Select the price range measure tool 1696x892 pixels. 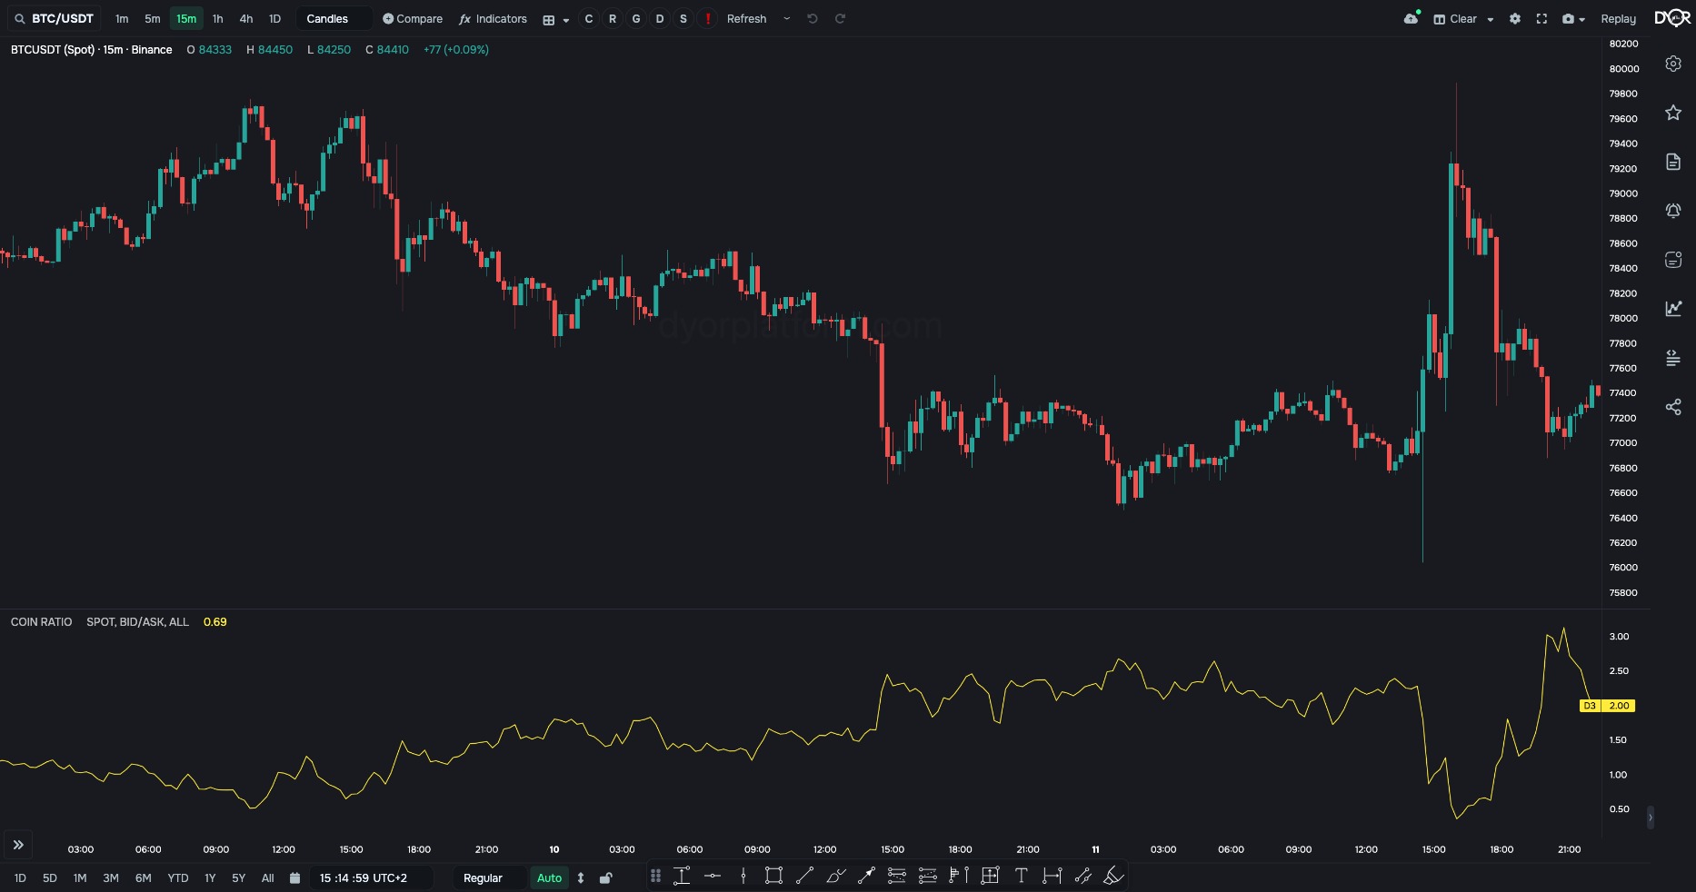[x=682, y=876]
